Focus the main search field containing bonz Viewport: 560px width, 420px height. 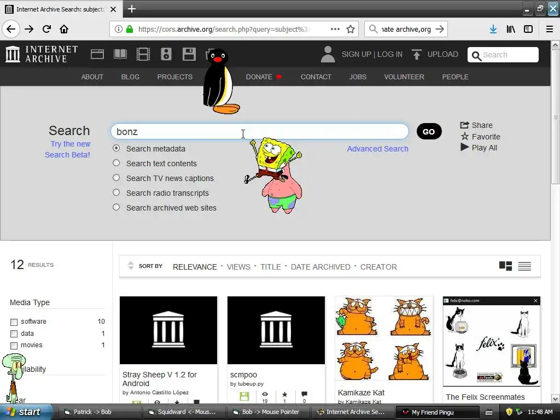260,131
